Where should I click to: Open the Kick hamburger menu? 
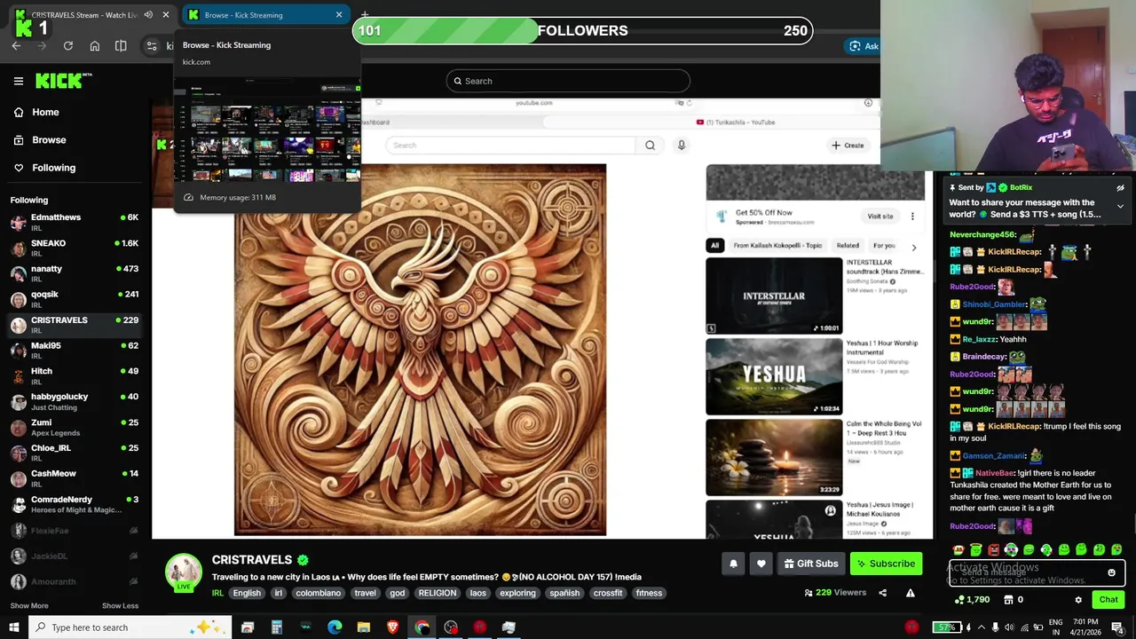pyautogui.click(x=18, y=81)
